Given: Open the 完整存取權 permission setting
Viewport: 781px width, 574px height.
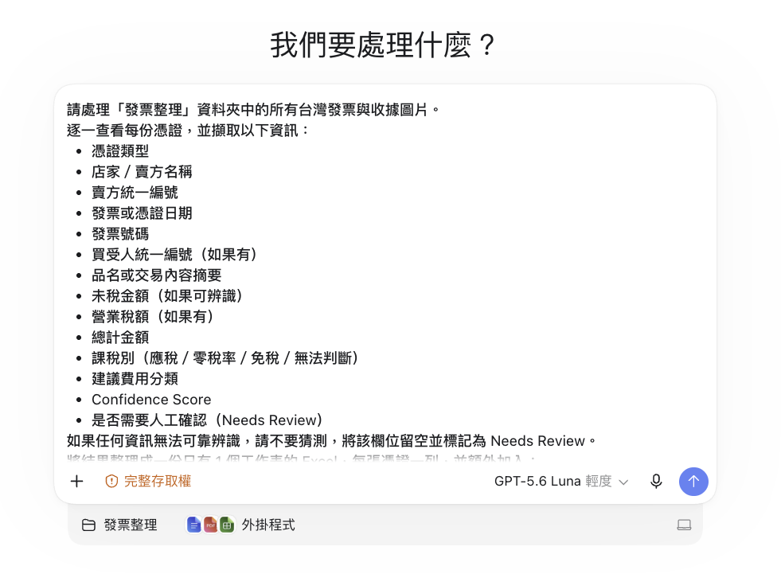Looking at the screenshot, I should click(148, 482).
